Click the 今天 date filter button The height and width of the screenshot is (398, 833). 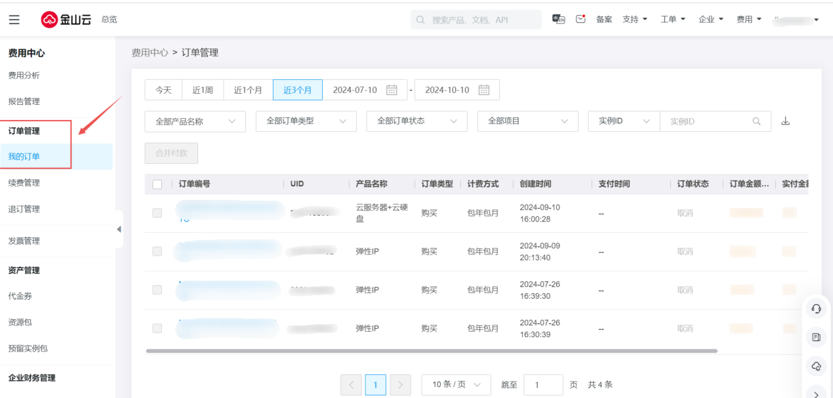click(x=163, y=90)
